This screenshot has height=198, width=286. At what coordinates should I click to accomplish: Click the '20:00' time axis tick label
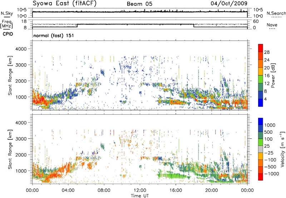pos(212,190)
